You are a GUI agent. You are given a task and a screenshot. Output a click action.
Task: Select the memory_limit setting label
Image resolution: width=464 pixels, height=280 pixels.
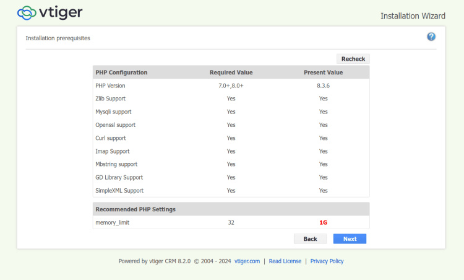pyautogui.click(x=113, y=222)
